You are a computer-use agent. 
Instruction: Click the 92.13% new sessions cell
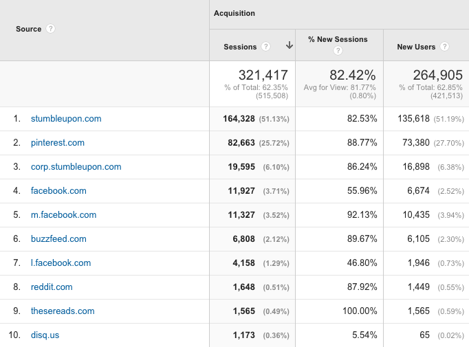coord(362,215)
